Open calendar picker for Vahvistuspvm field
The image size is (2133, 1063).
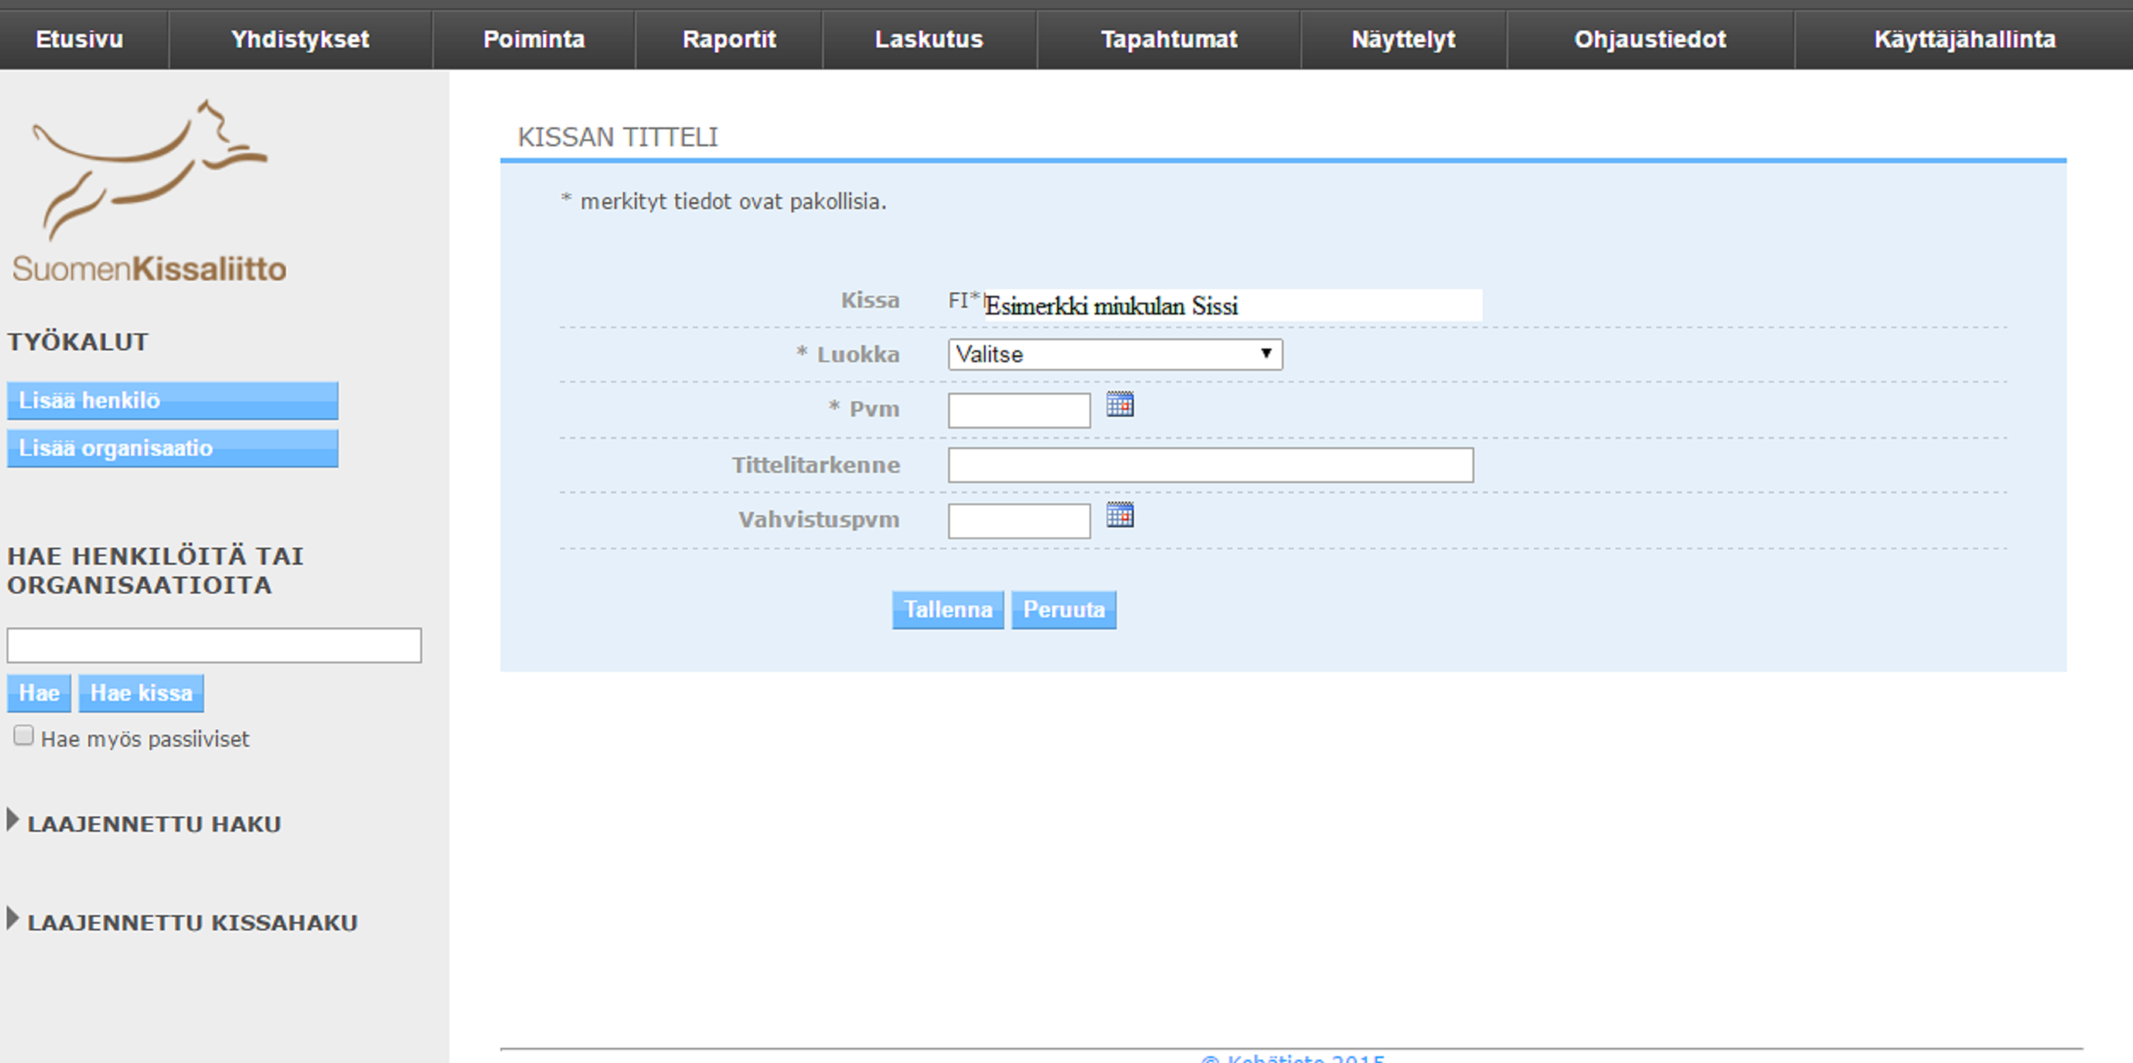(x=1120, y=514)
